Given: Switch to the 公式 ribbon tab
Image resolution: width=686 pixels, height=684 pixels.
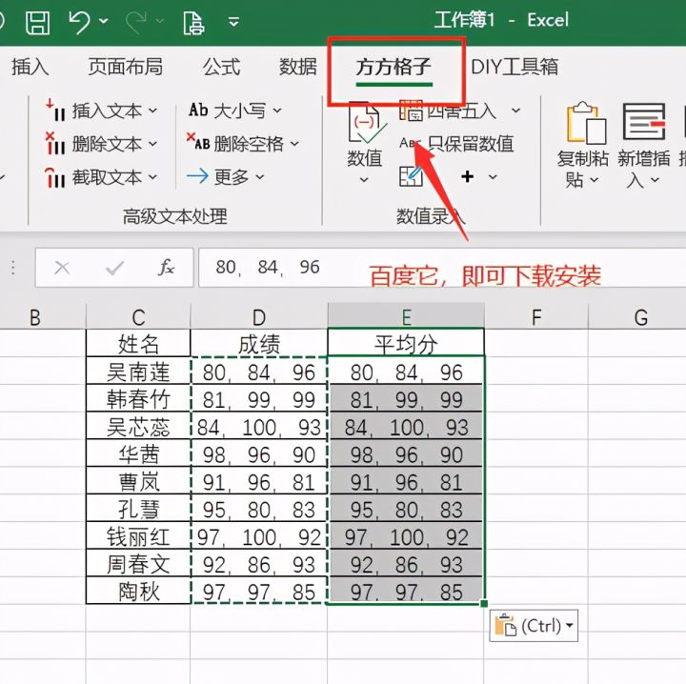Looking at the screenshot, I should coord(221,67).
